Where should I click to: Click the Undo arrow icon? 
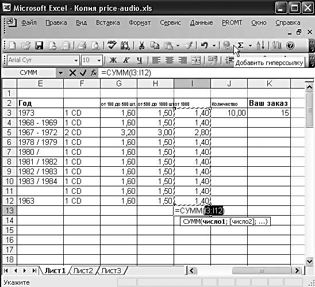(x=204, y=45)
